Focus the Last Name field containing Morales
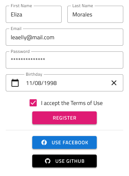 click(x=95, y=14)
